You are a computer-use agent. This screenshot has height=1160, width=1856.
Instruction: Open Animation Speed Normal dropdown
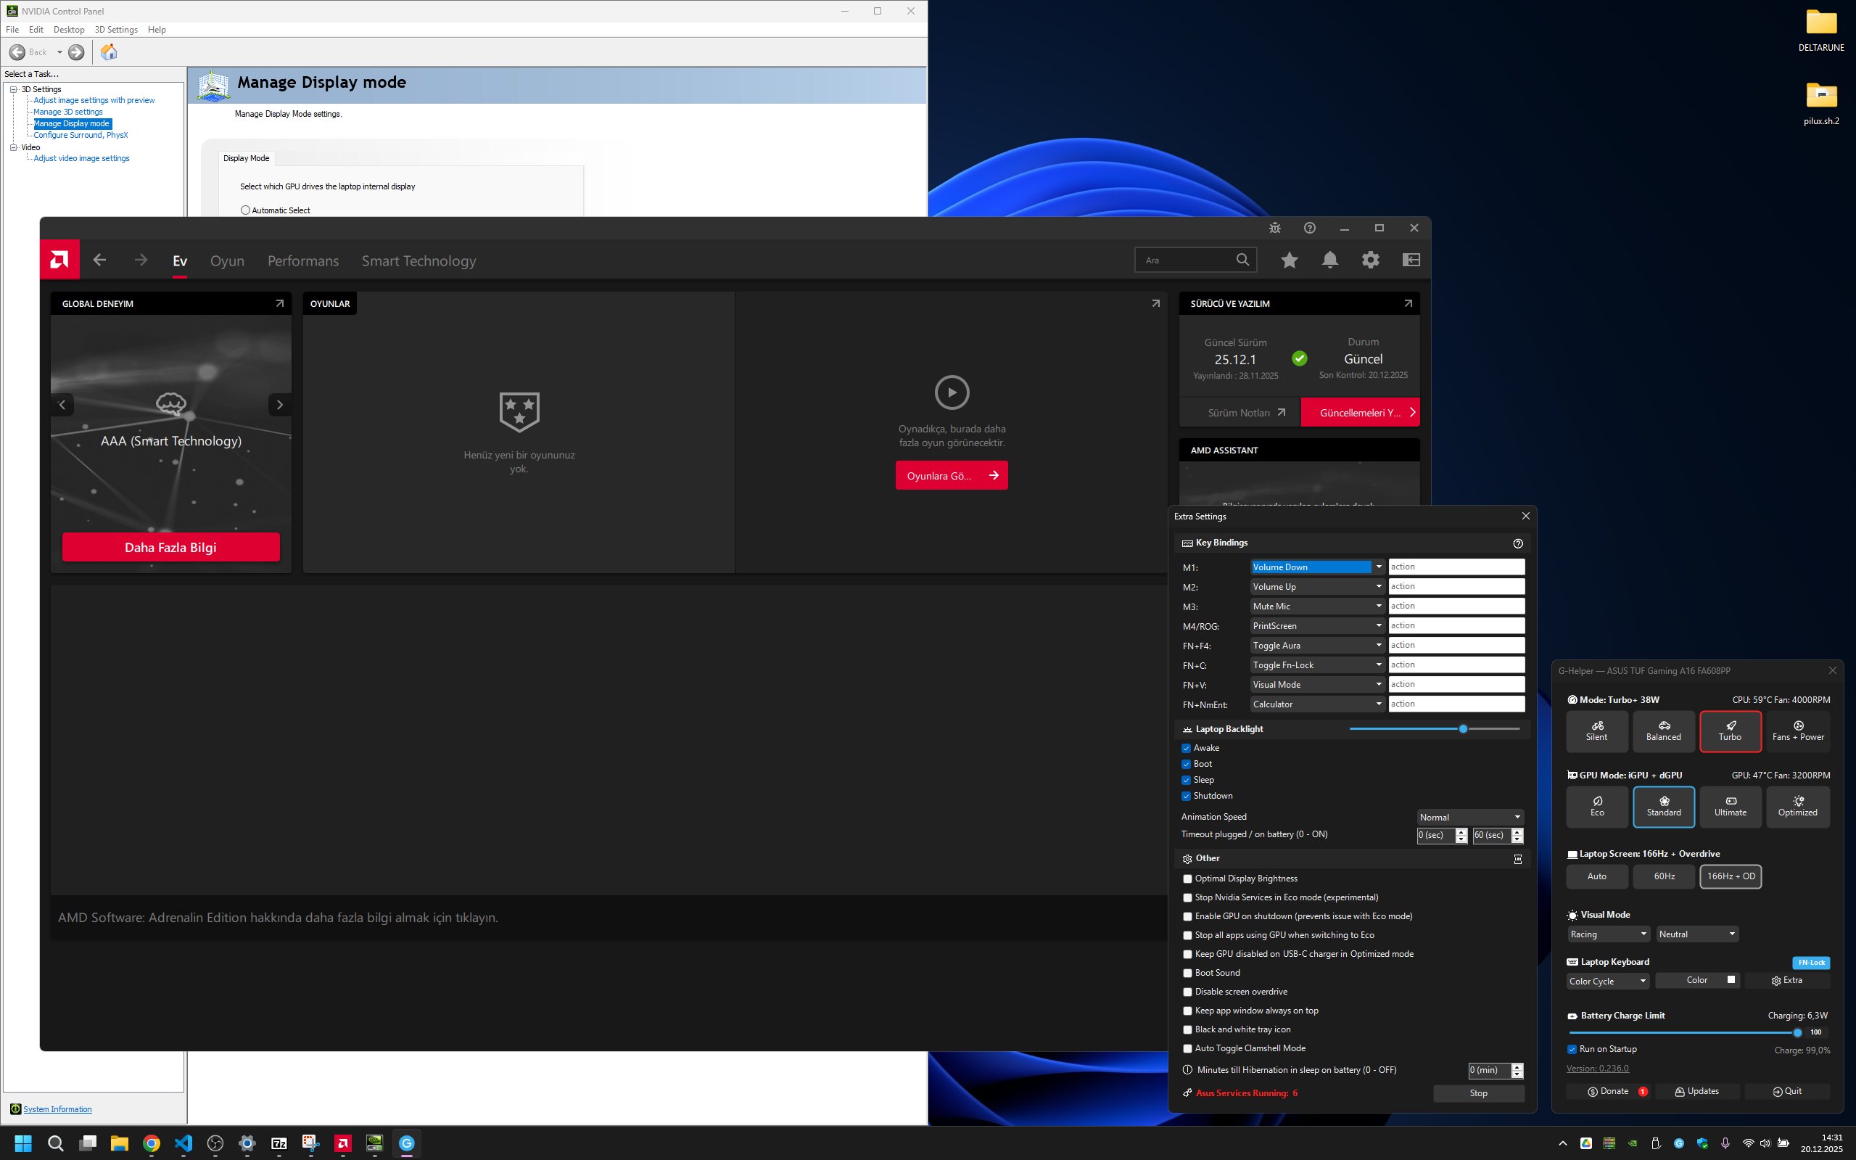click(x=1470, y=817)
